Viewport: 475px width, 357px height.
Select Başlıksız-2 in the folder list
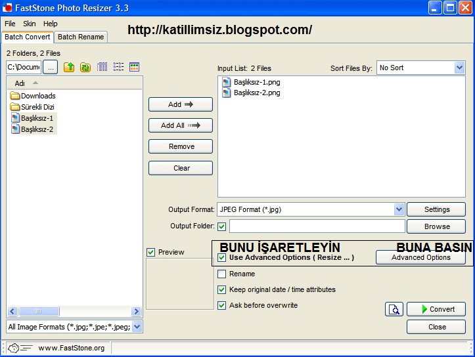click(x=37, y=129)
